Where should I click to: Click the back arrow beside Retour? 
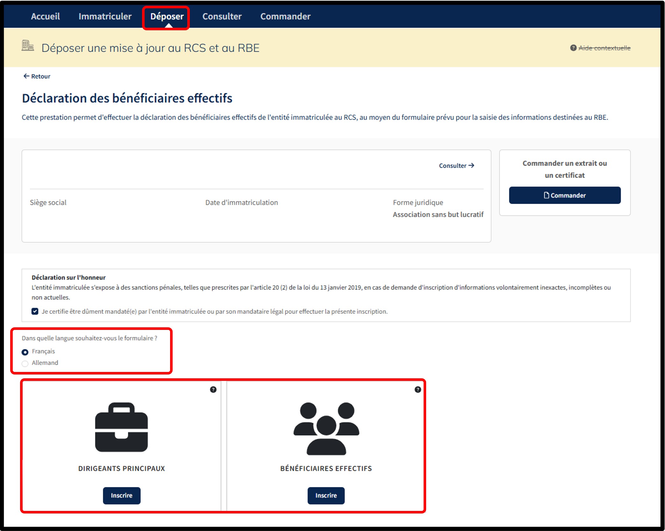(26, 76)
